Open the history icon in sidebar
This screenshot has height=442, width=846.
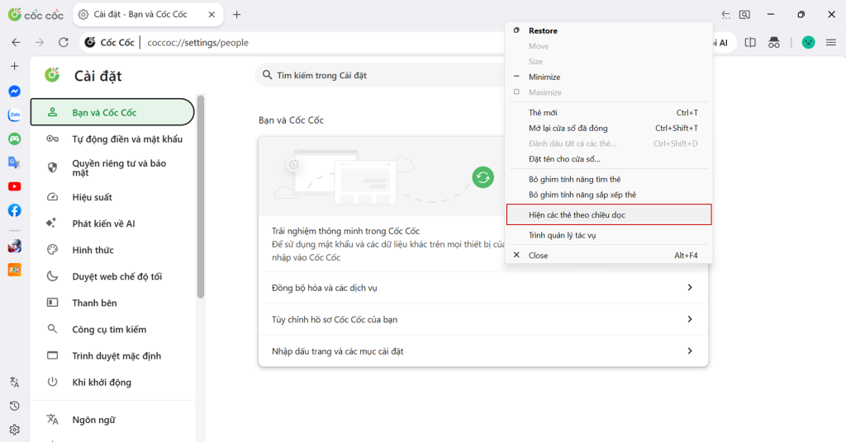(x=15, y=406)
